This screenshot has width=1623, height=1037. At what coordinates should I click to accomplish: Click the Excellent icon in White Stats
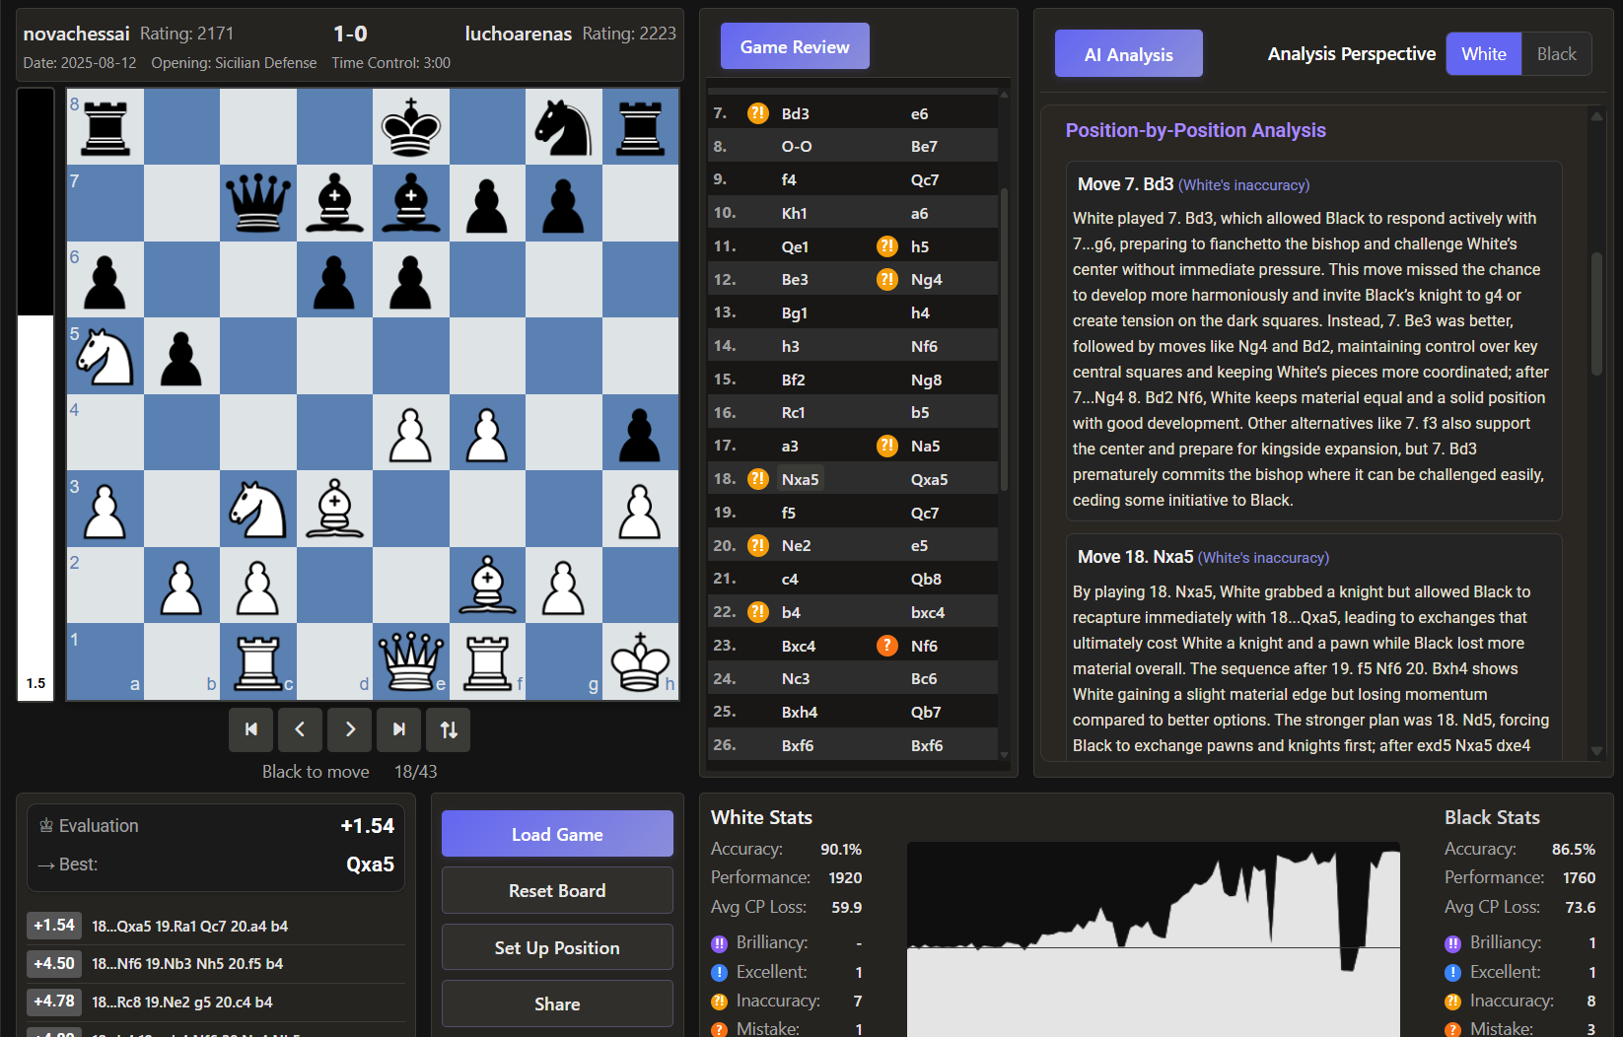click(x=718, y=972)
